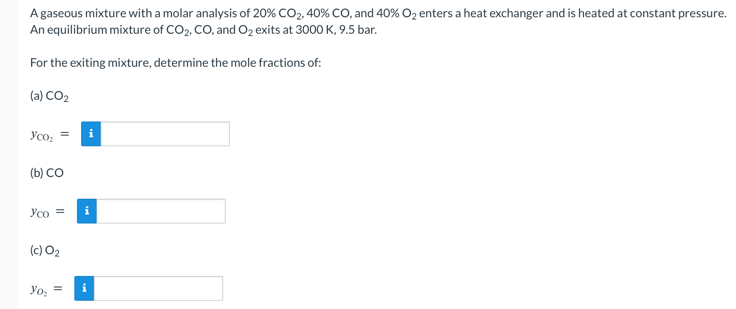Click the "For the exiting mixture" prompt line

tap(175, 63)
